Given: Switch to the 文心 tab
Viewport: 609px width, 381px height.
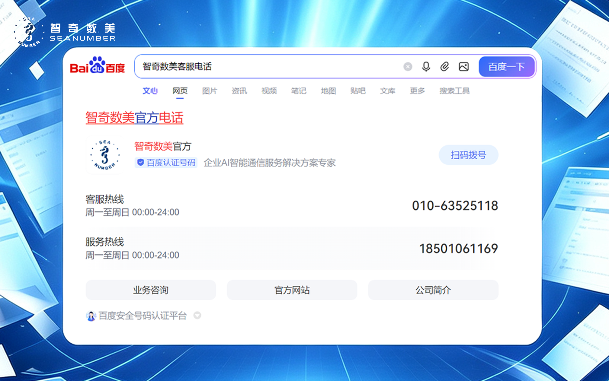Looking at the screenshot, I should point(150,91).
